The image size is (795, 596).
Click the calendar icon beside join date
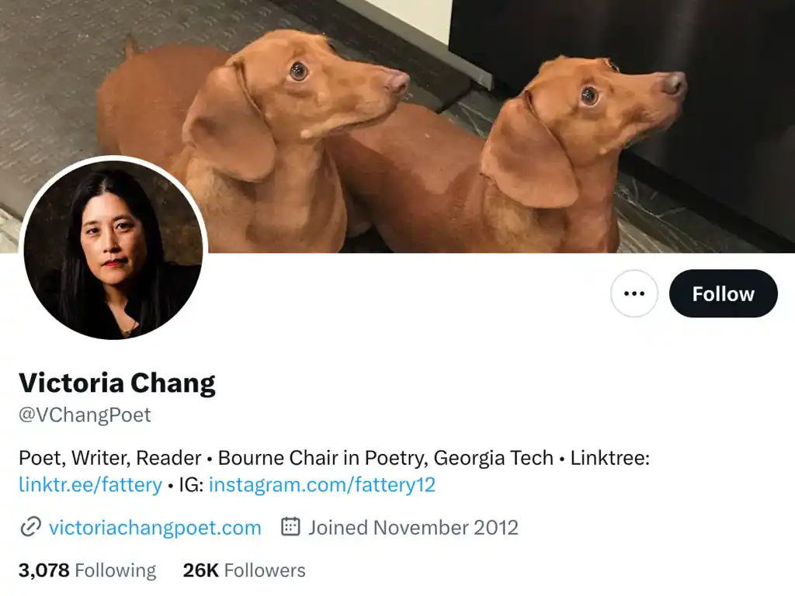[290, 527]
